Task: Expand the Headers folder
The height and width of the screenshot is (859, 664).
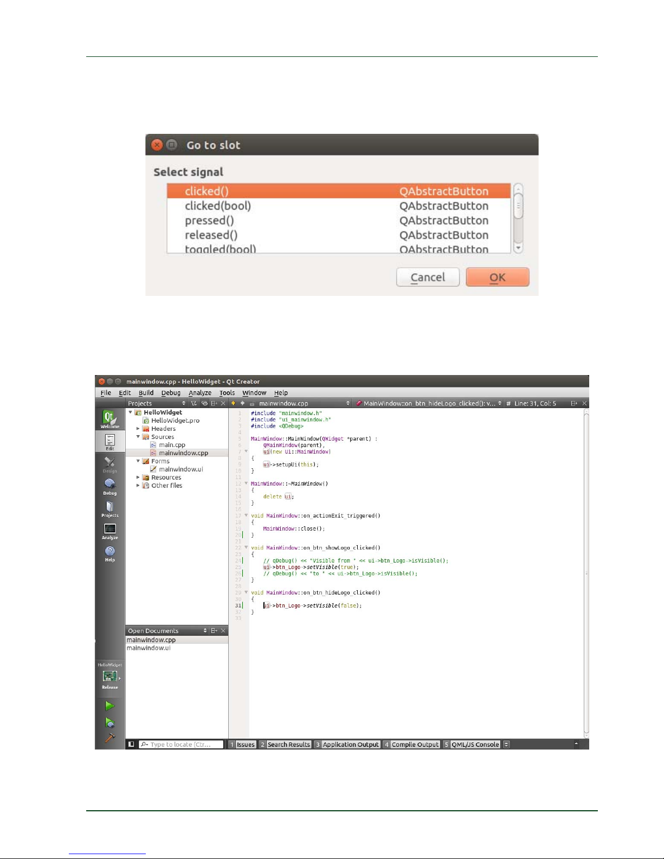Action: coord(138,429)
